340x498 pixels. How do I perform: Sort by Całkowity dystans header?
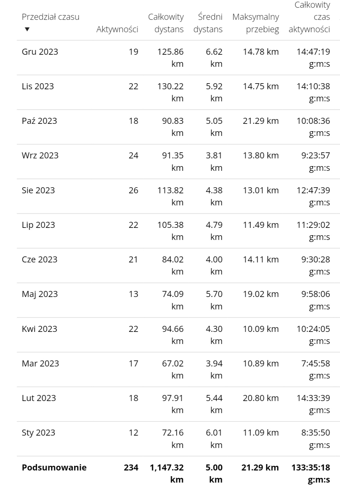(x=166, y=23)
